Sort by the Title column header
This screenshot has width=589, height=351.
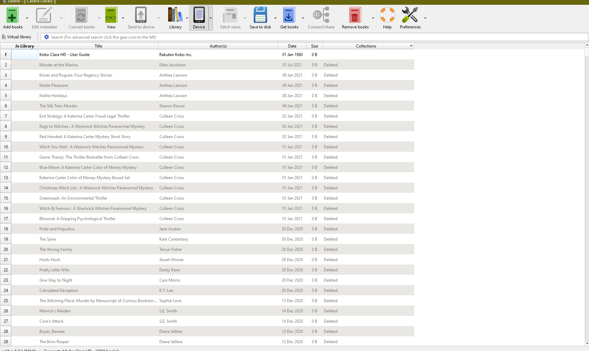(98, 46)
